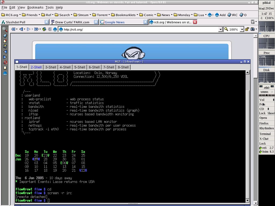Screen dimensions: 275x206
Task: Switch to the 5-Shell tab
Action: coord(79,67)
